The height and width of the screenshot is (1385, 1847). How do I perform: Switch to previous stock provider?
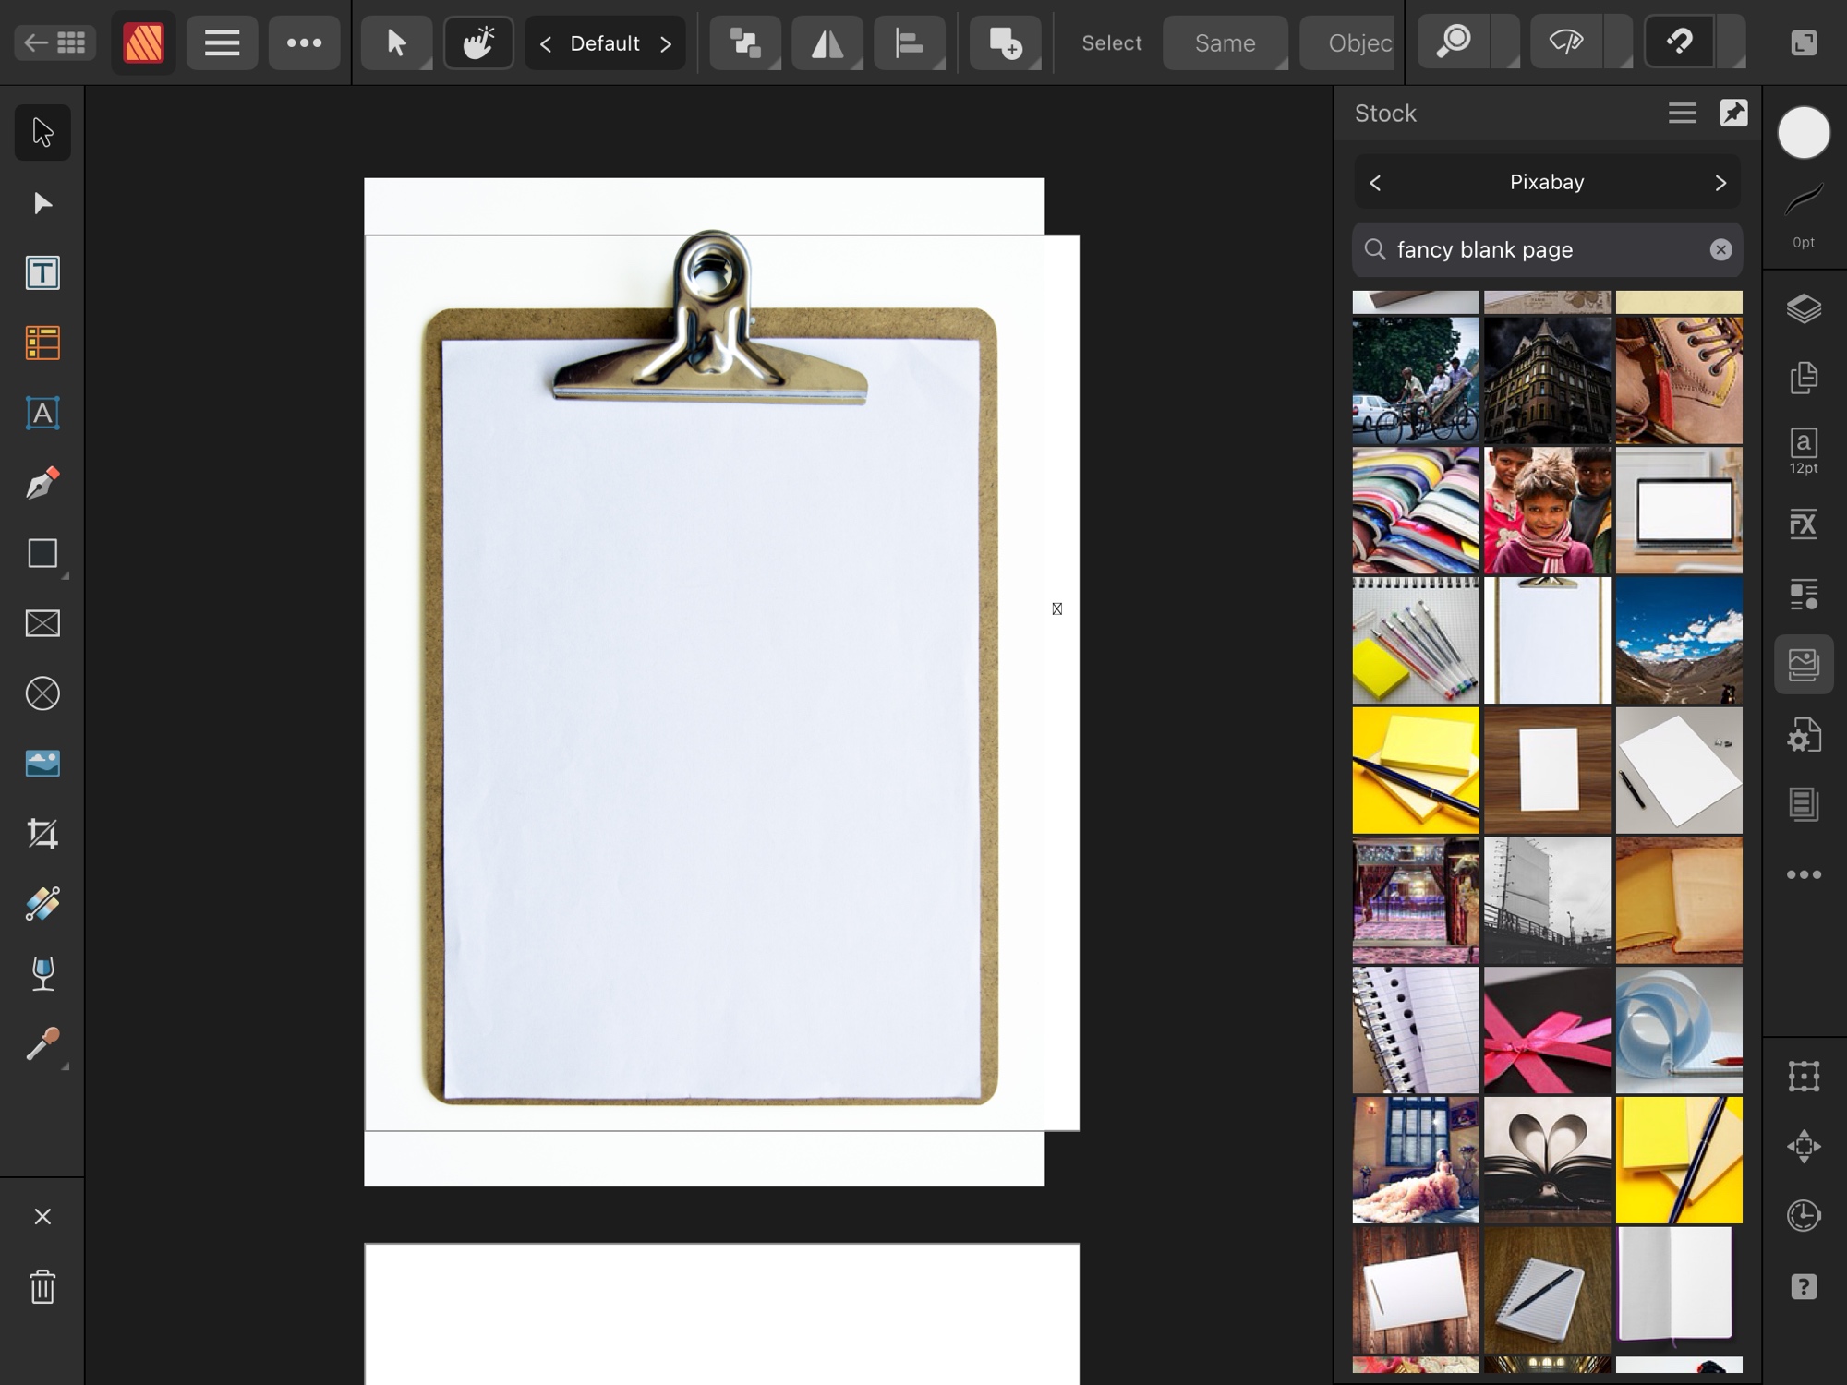(1375, 183)
